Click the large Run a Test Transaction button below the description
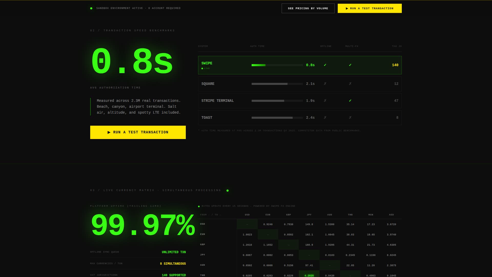Screen dimensions: 492x277 pyautogui.click(x=138, y=132)
